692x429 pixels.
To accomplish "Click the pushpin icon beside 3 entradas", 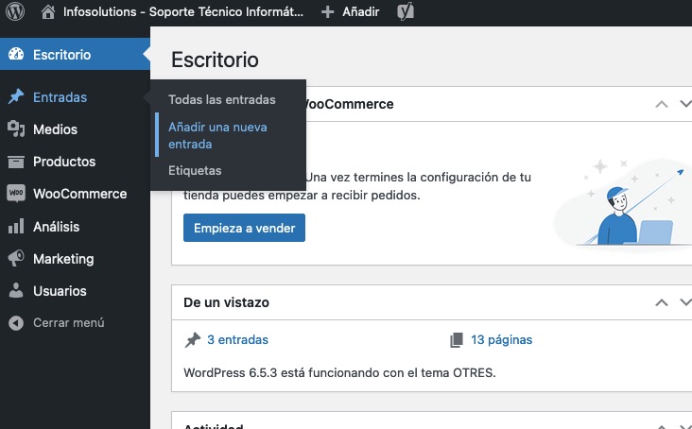I will [x=193, y=340].
